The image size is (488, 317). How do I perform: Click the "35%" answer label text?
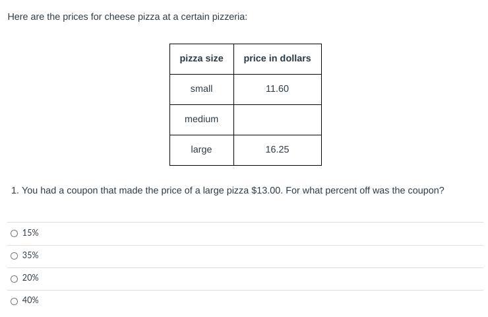point(30,256)
